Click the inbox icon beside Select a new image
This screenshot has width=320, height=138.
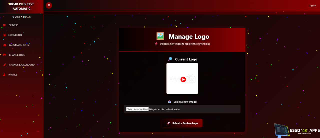(169, 102)
